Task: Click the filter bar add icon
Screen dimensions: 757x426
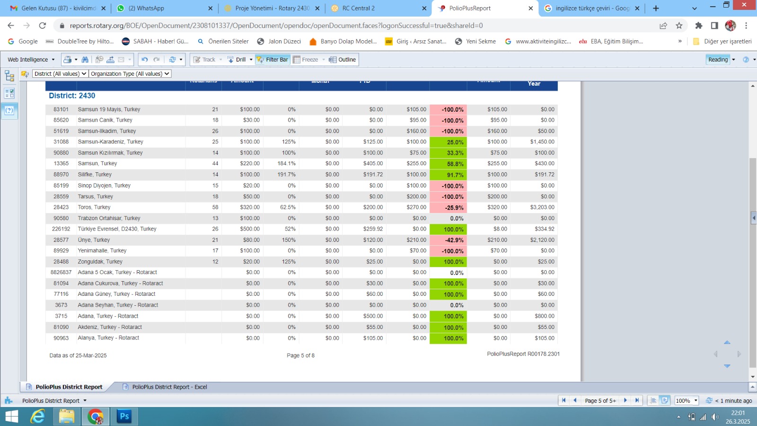Action: (x=25, y=74)
